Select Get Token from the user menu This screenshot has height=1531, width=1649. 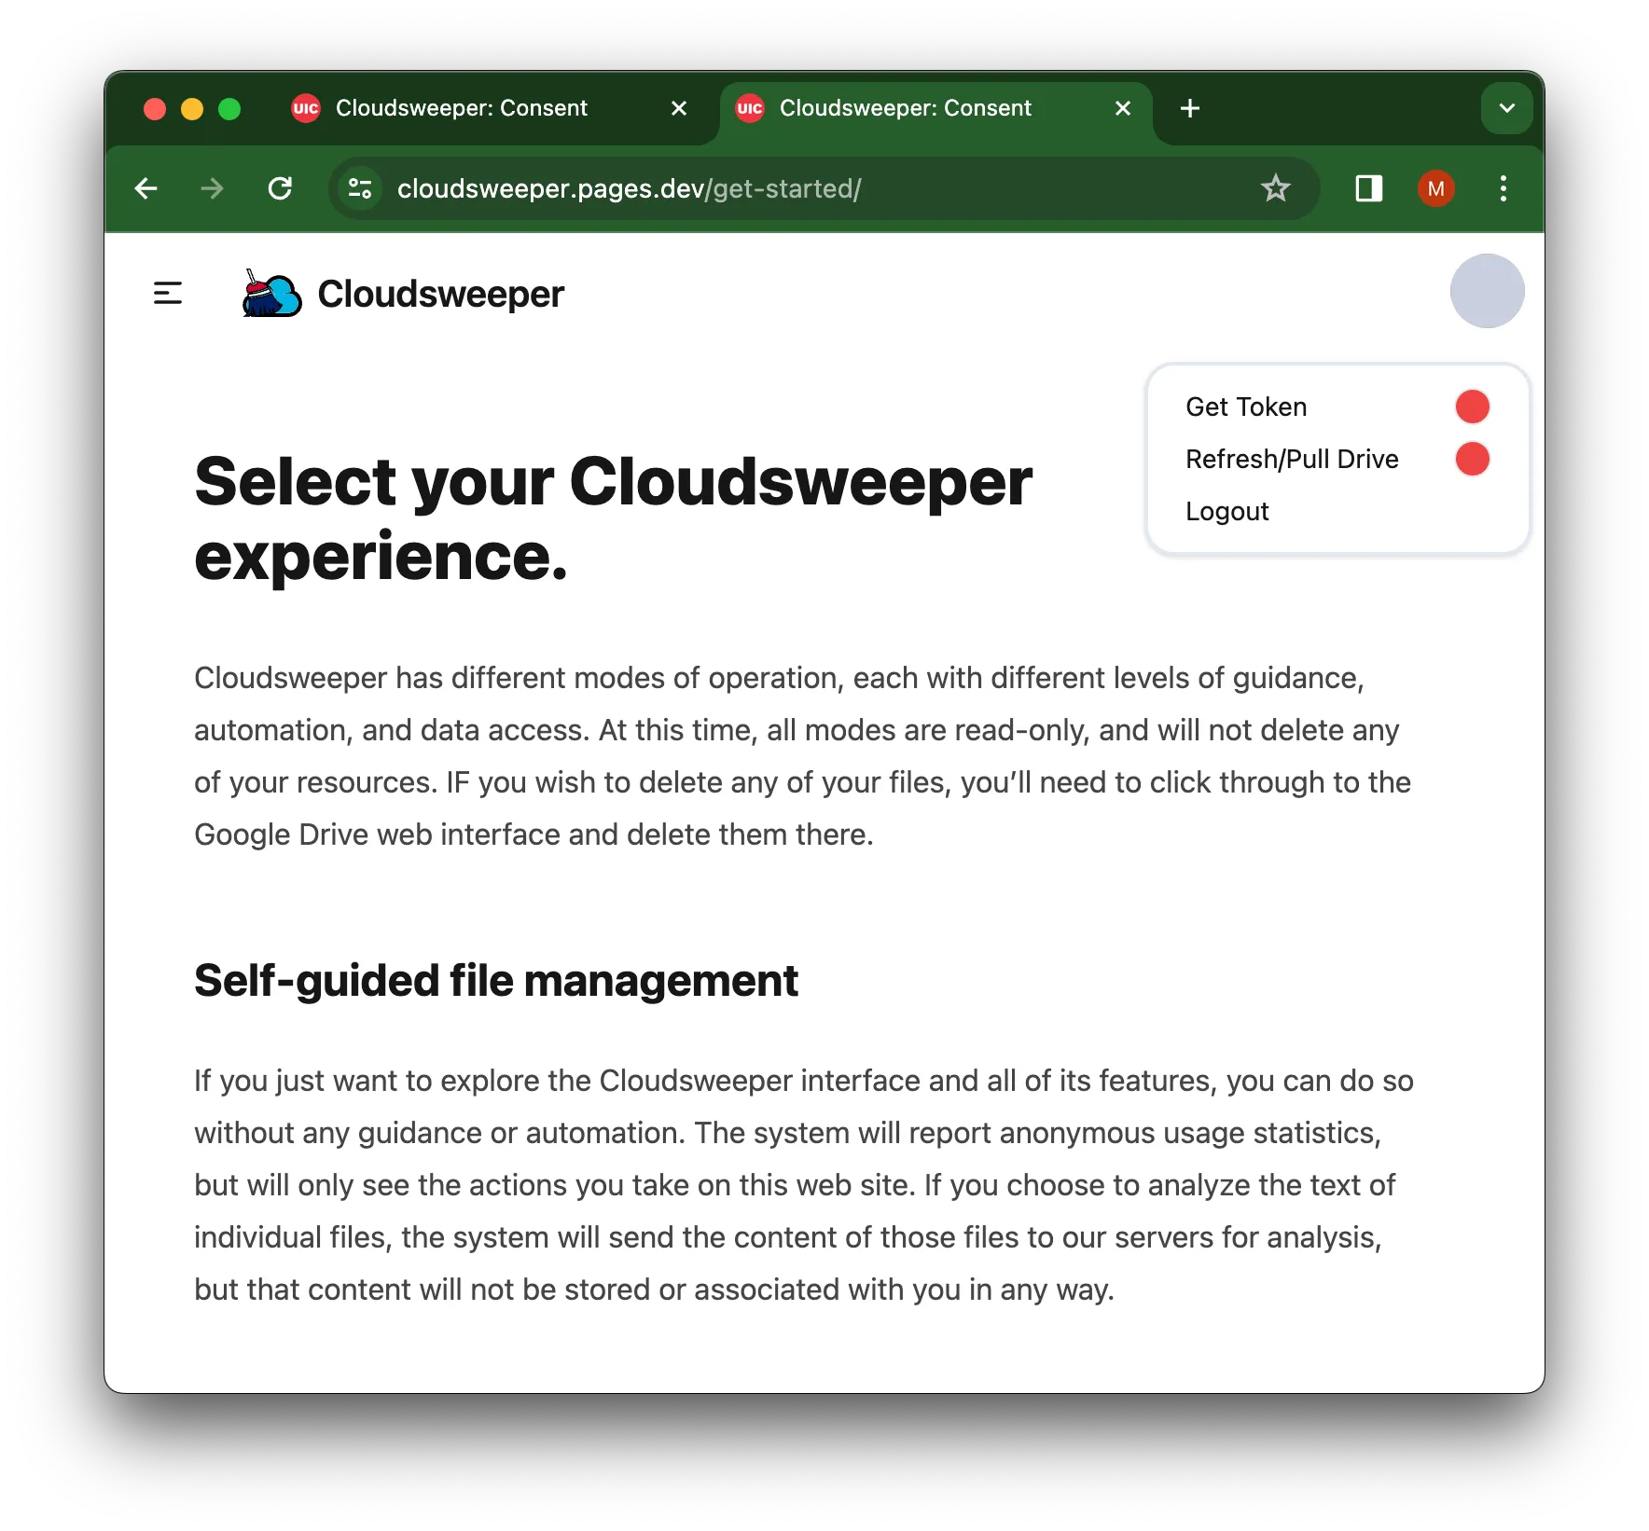[1246, 407]
